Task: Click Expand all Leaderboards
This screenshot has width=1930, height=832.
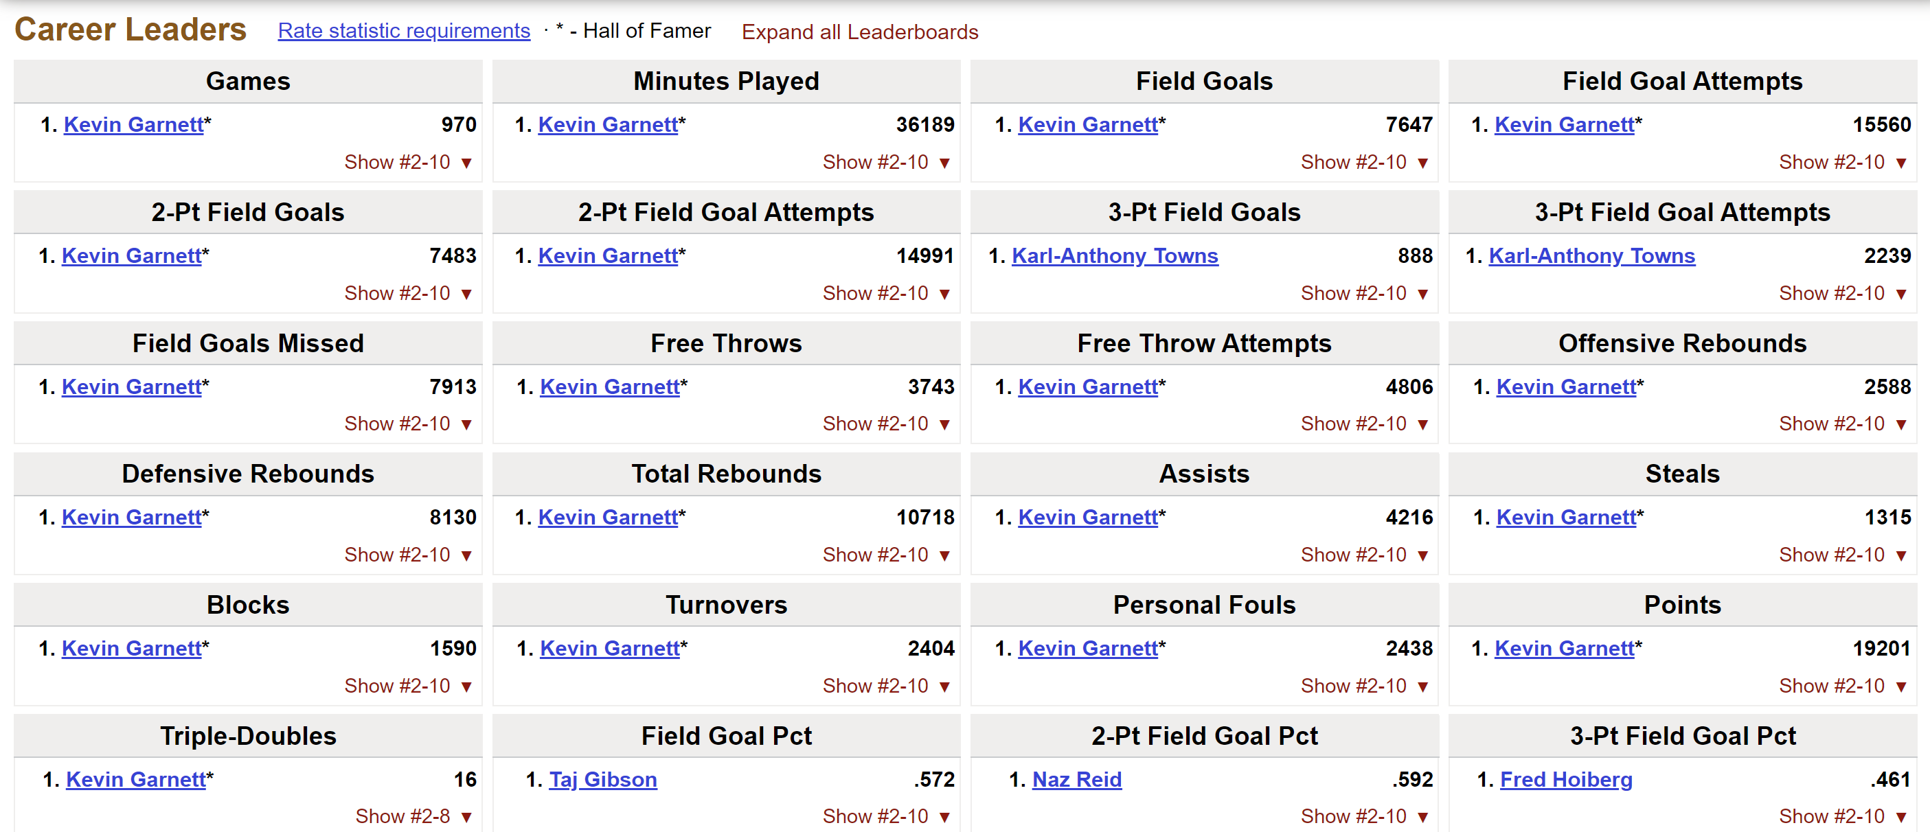Action: coord(859,32)
